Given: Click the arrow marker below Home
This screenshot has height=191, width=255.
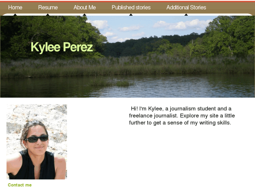Looking at the screenshot, I should click(15, 15).
